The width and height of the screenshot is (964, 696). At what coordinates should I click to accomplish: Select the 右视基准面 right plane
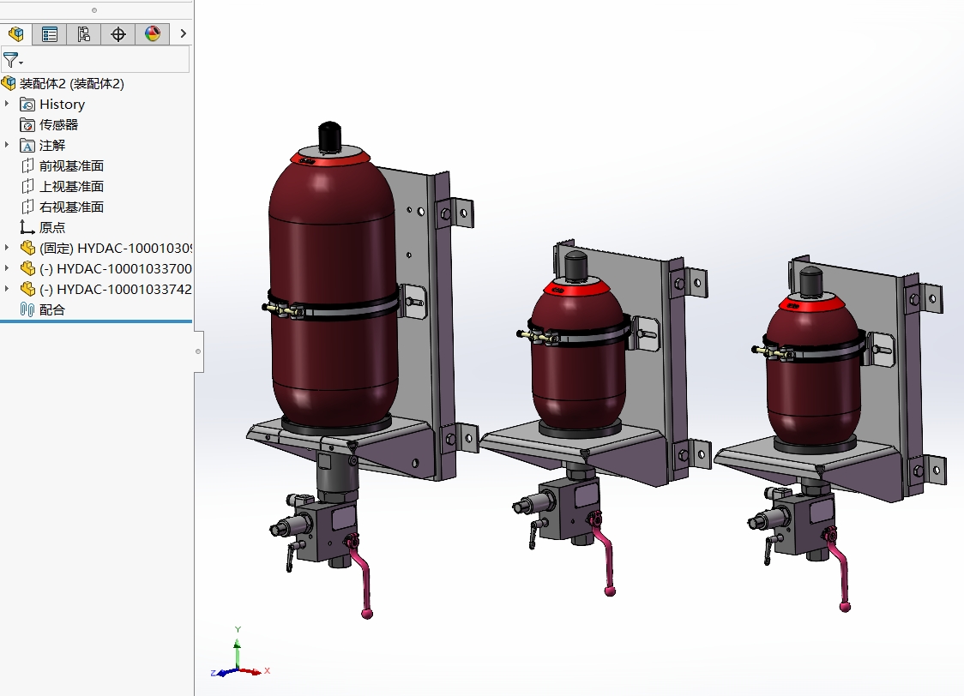pyautogui.click(x=71, y=207)
